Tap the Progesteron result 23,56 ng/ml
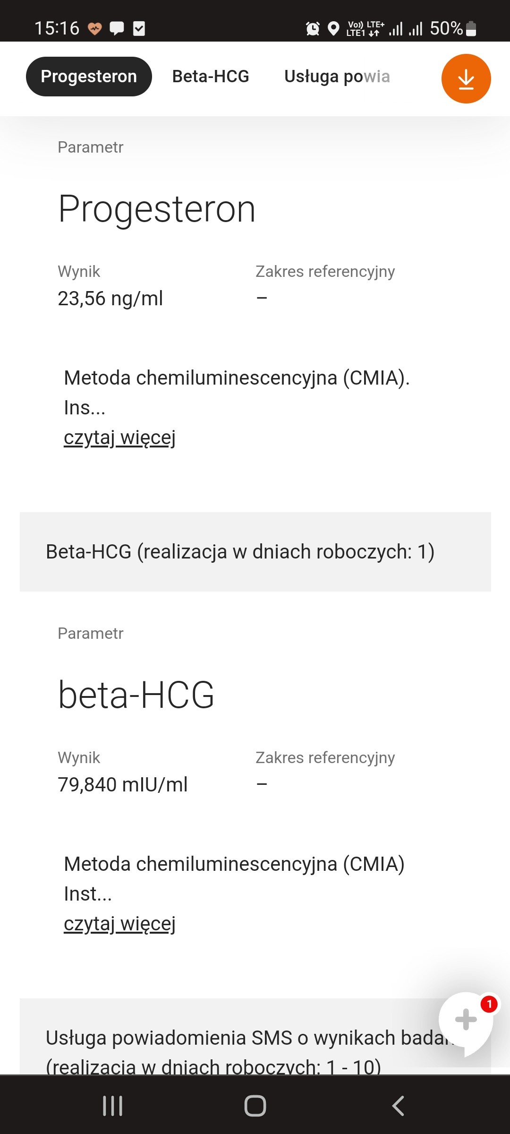Image resolution: width=510 pixels, height=1134 pixels. click(110, 299)
